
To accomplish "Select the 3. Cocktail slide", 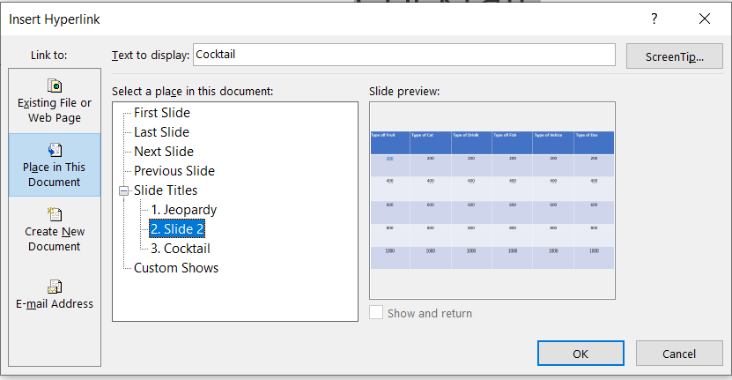I will [x=180, y=249].
